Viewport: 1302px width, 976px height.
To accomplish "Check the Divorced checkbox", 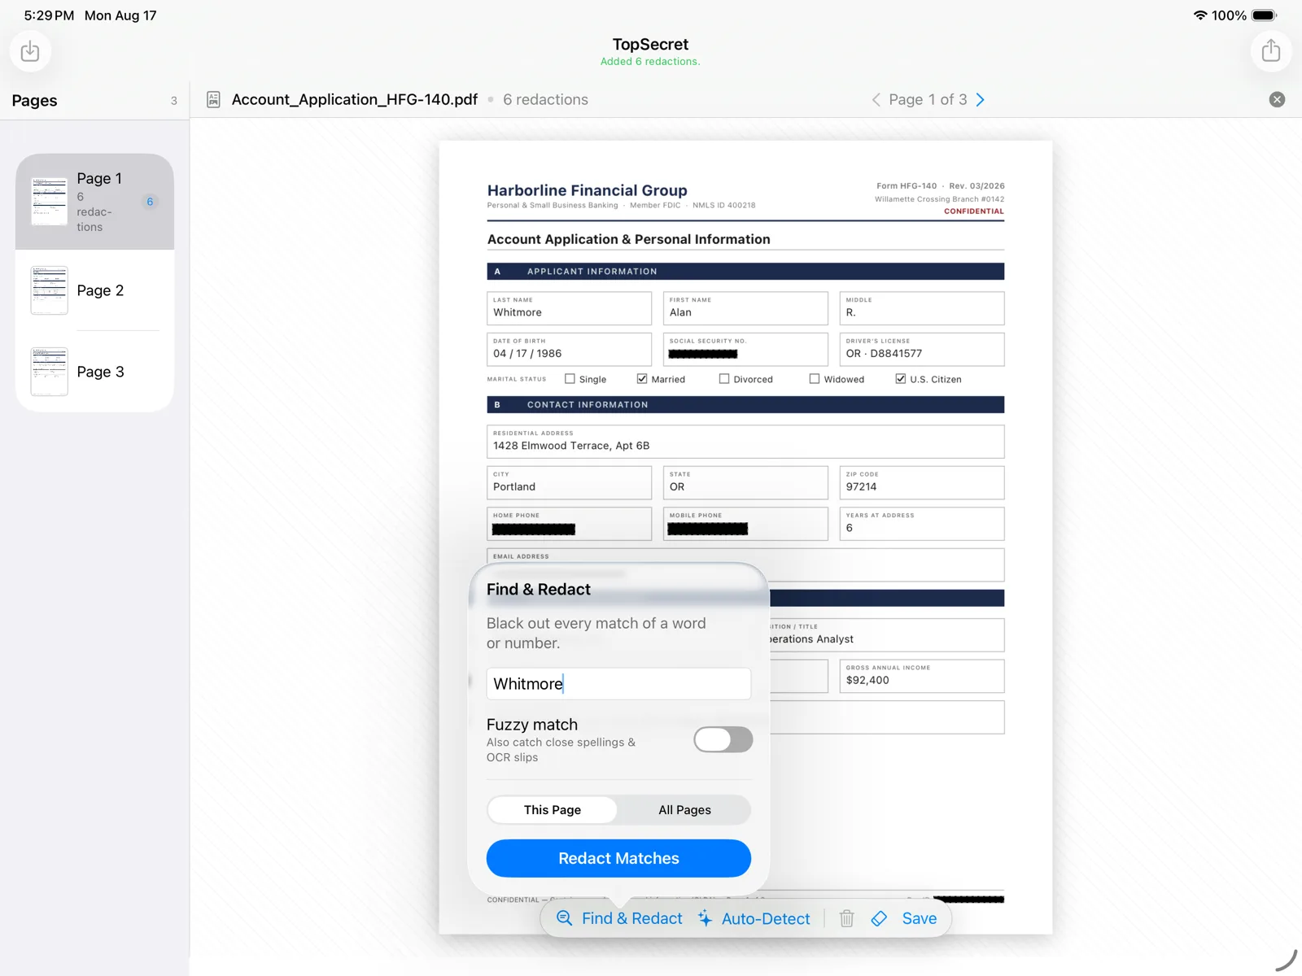I will click(724, 379).
